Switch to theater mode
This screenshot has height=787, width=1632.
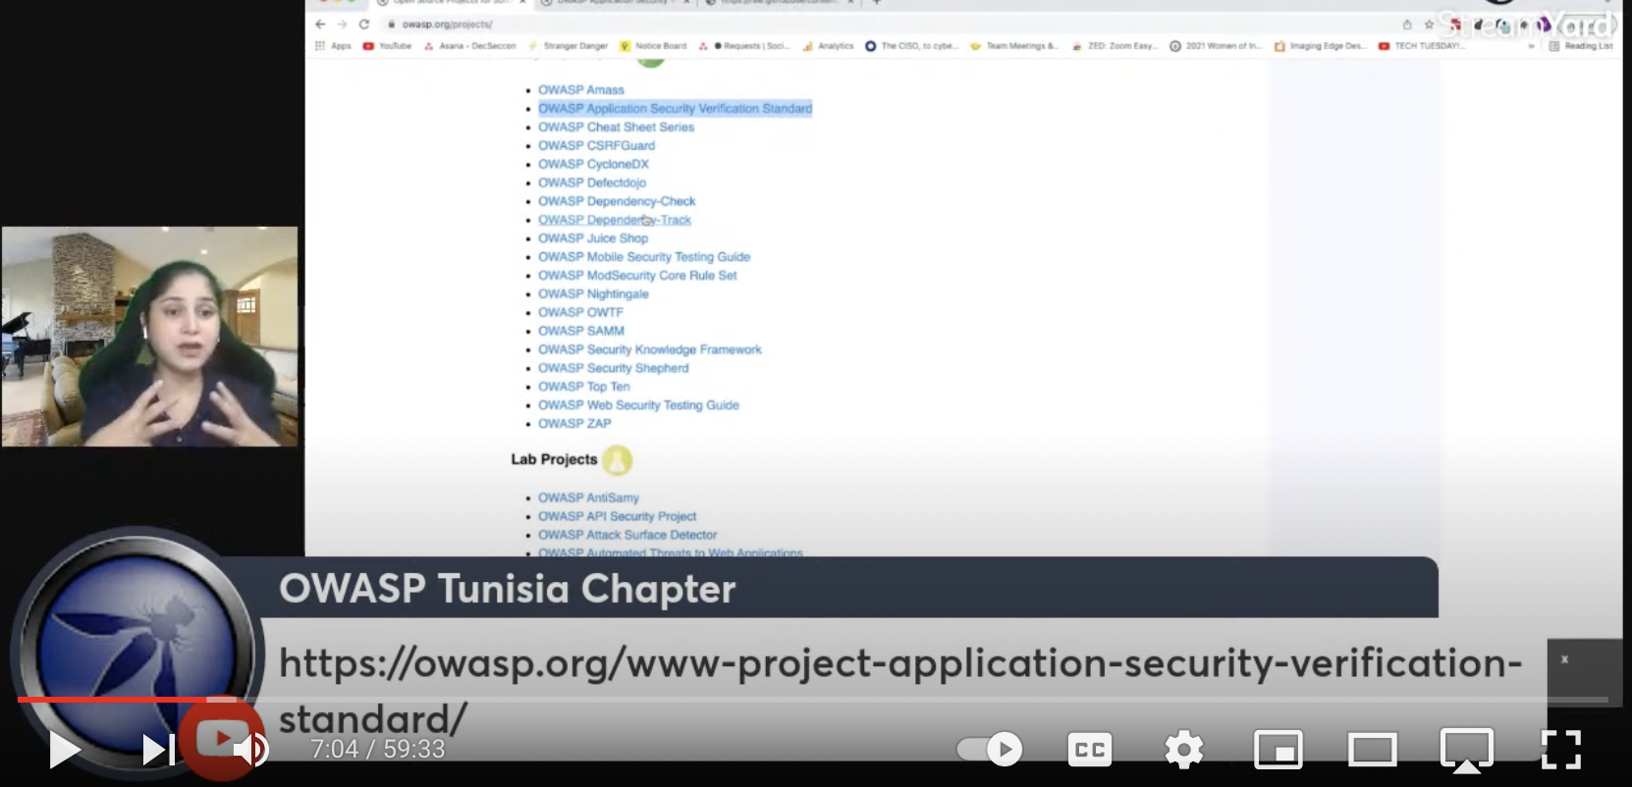click(1373, 750)
